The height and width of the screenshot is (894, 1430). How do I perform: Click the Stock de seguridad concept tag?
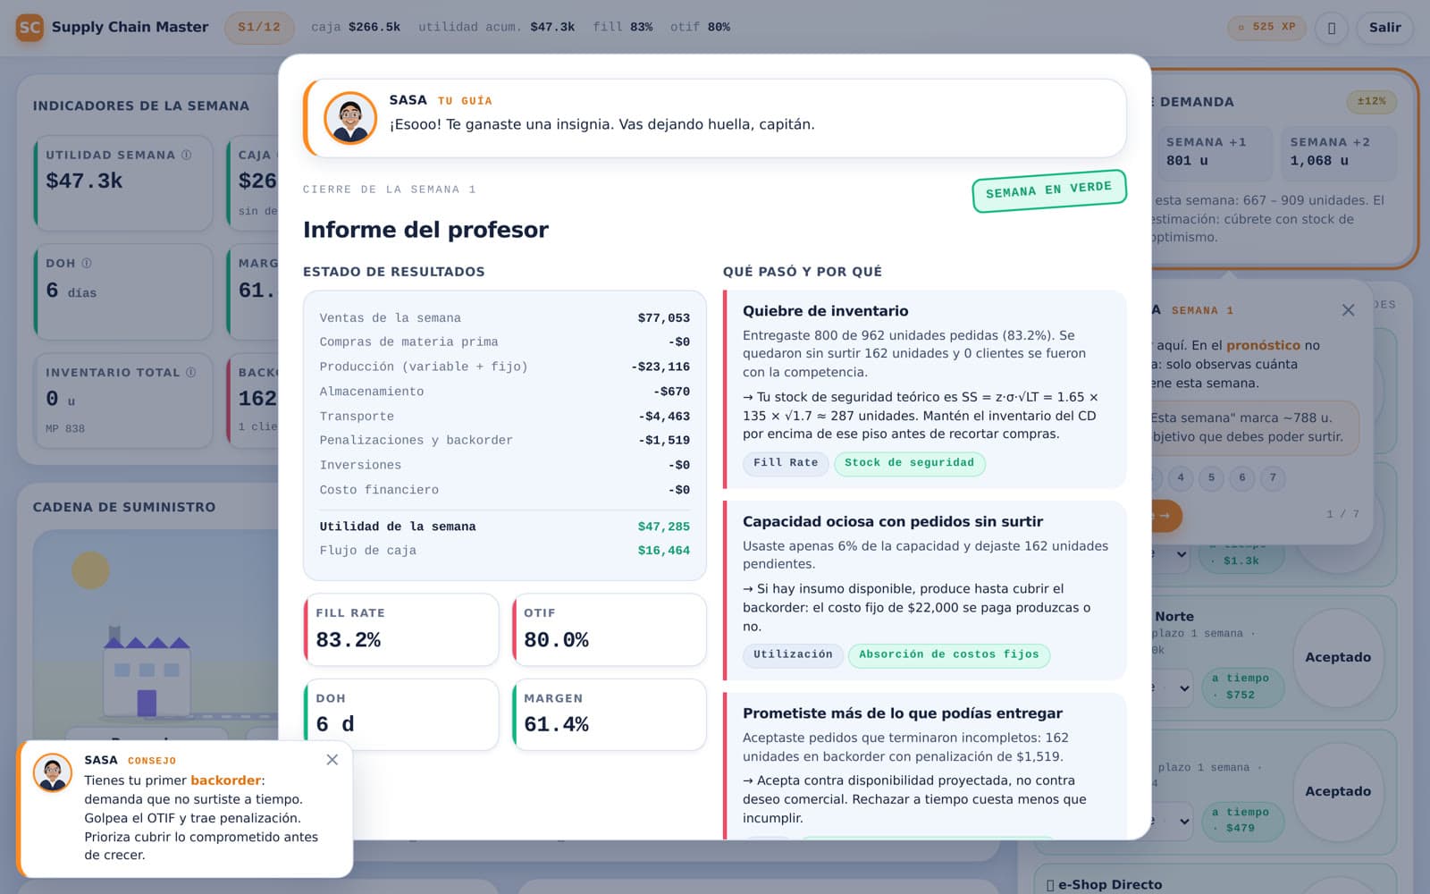(x=909, y=463)
